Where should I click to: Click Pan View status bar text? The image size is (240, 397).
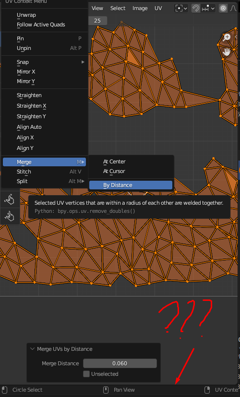tap(124, 390)
